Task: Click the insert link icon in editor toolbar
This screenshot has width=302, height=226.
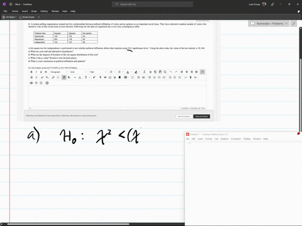Action: (x=53, y=77)
